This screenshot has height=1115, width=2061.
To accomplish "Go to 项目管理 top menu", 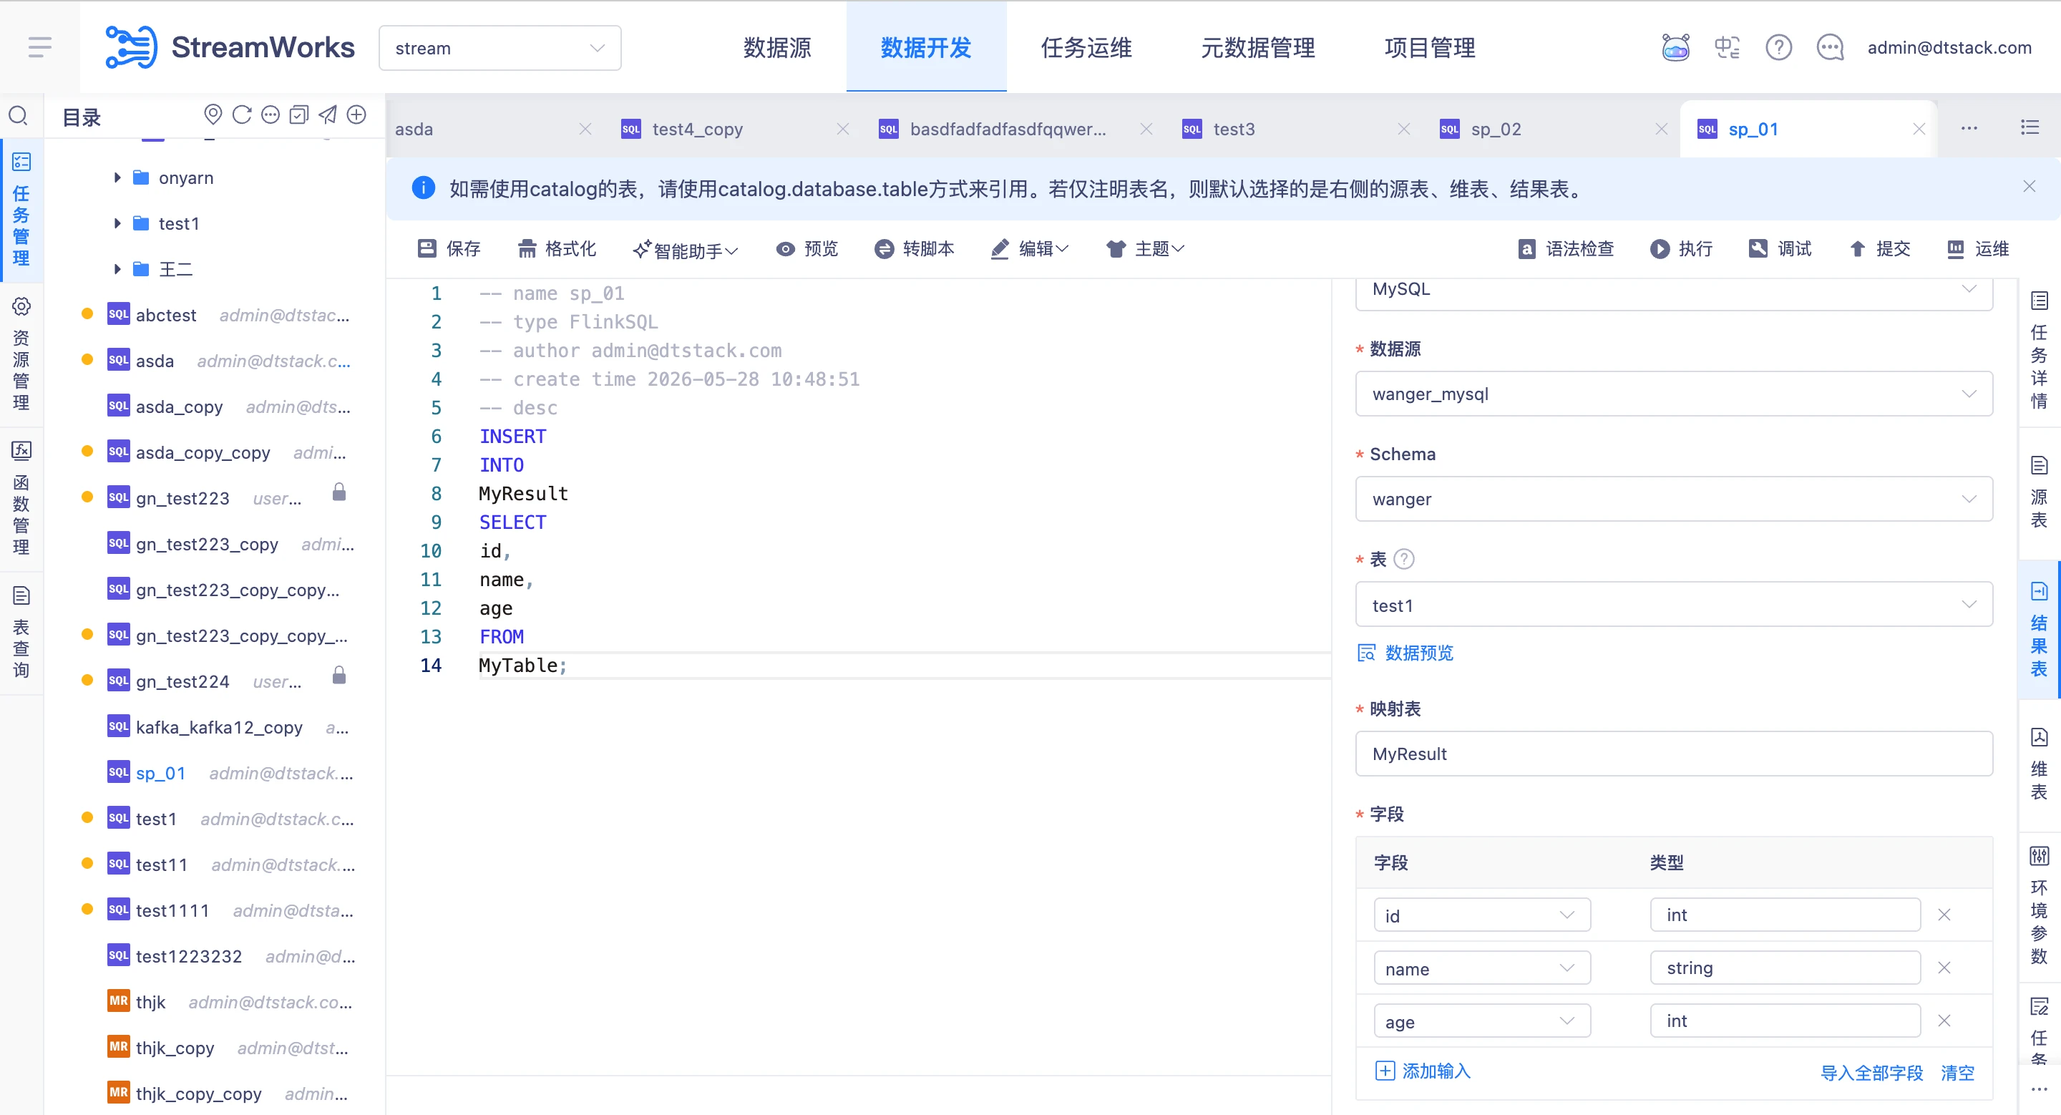I will coord(1429,47).
